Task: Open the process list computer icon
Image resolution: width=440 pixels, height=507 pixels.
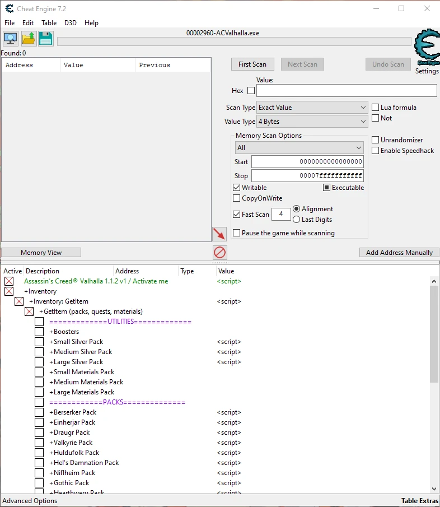Action: click(10, 39)
